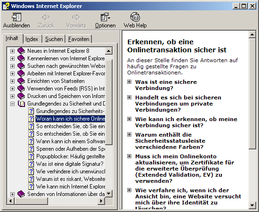Expand Einrichten von Startseiten node
259x212 pixels.
click(12, 81)
